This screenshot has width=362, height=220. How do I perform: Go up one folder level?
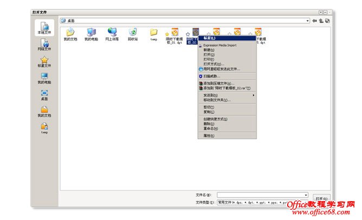pyautogui.click(x=321, y=21)
